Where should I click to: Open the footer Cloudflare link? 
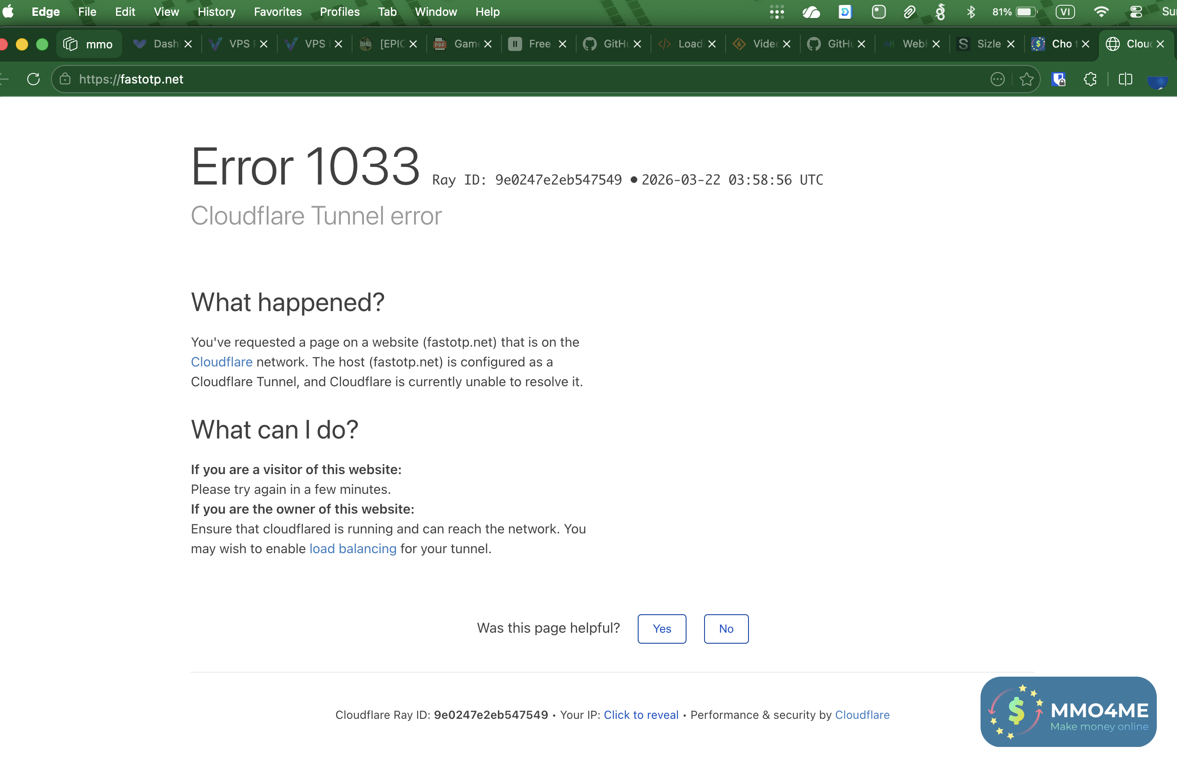tap(862, 714)
